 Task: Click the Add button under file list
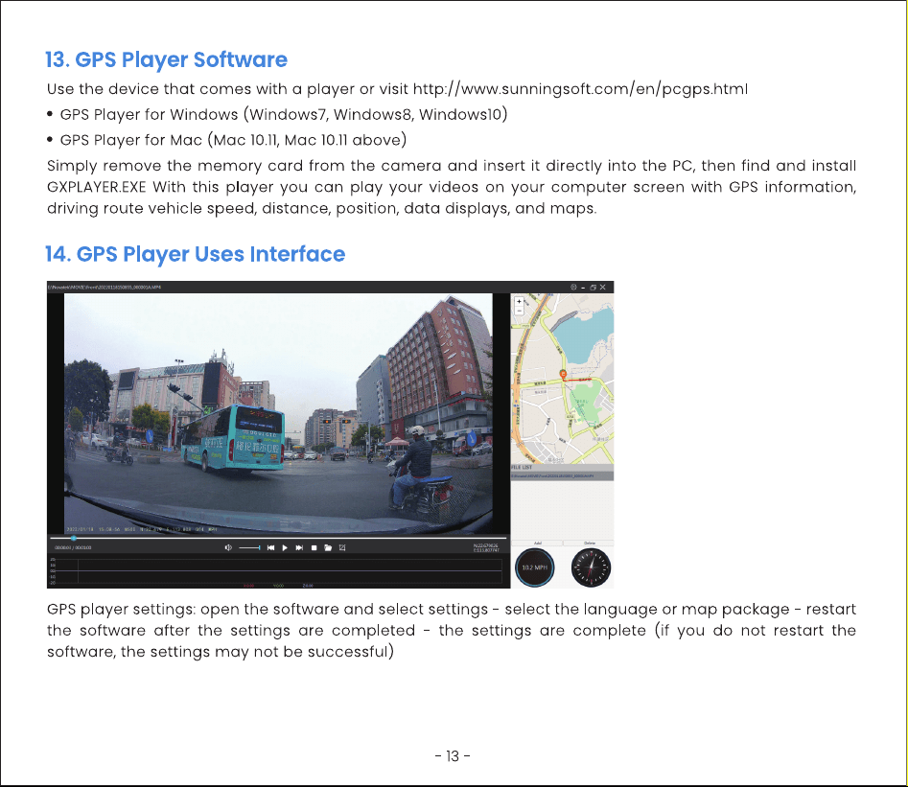pyautogui.click(x=537, y=544)
